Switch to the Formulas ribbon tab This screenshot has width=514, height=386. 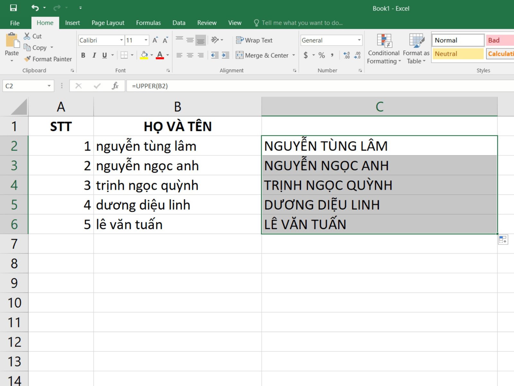point(148,23)
